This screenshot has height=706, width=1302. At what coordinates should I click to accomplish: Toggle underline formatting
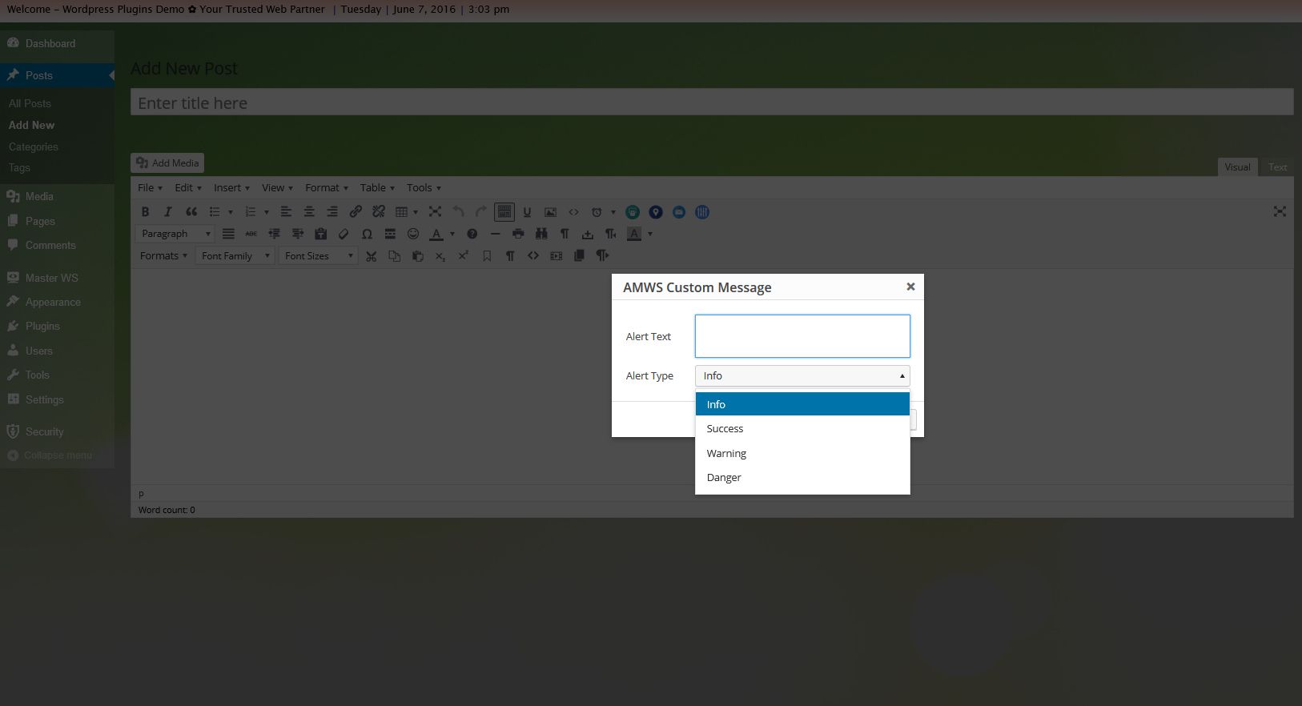[527, 212]
